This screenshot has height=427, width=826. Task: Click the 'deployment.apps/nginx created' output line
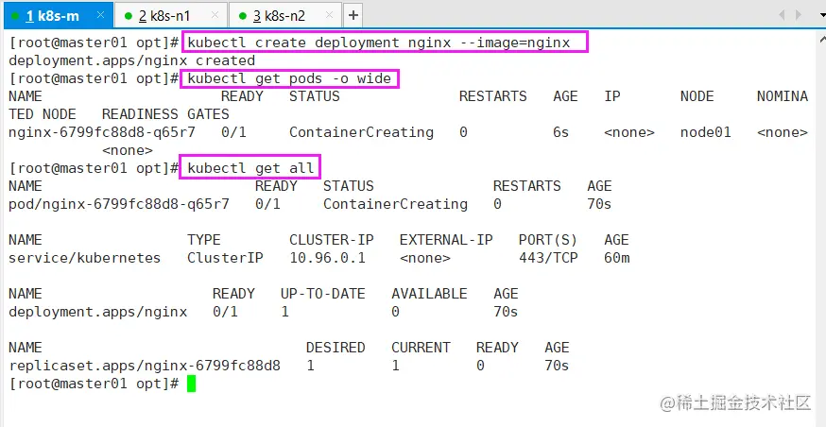[131, 60]
